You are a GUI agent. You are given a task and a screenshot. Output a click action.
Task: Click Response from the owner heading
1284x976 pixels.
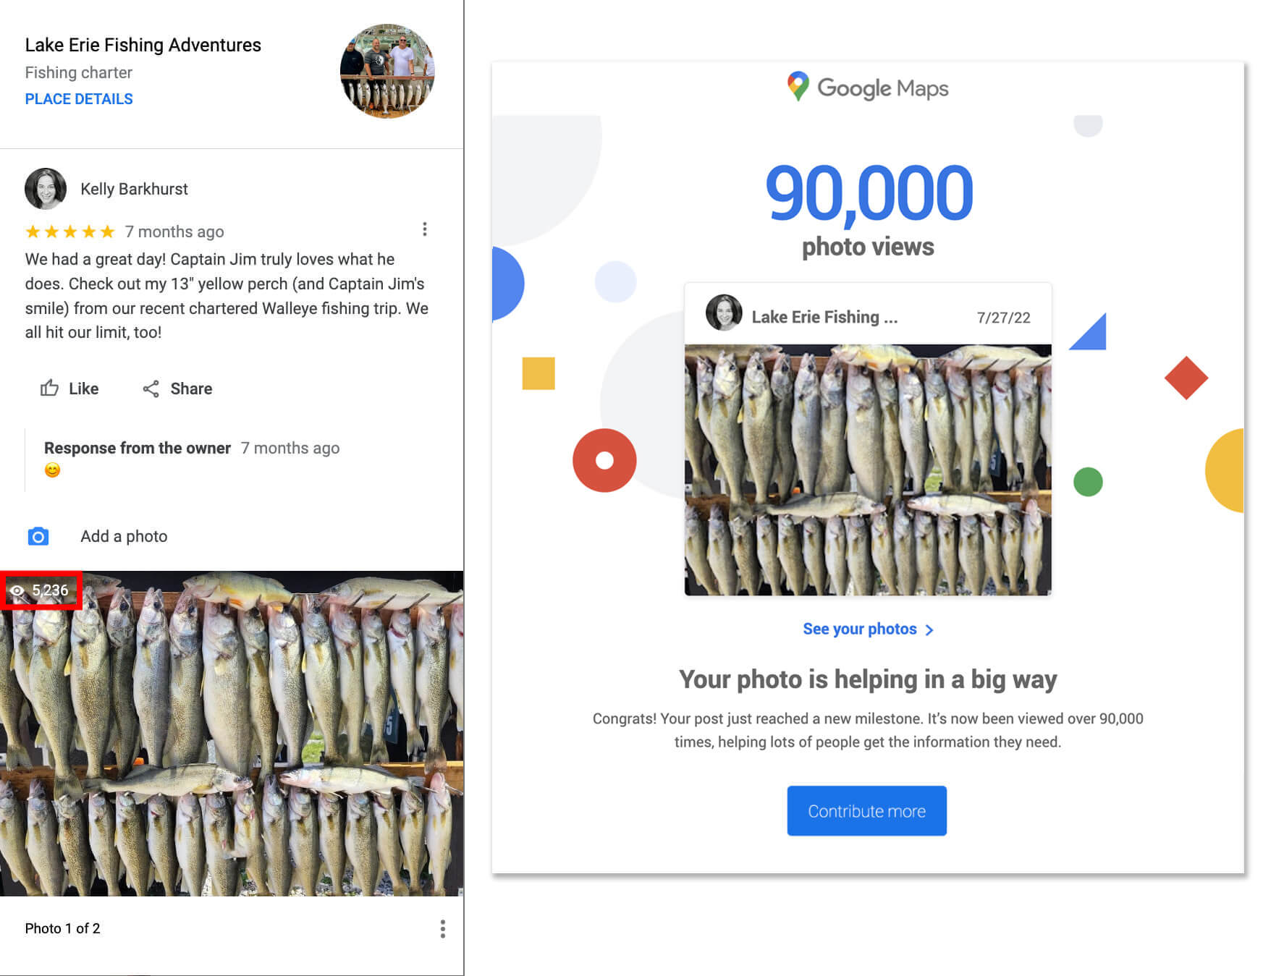coord(138,448)
